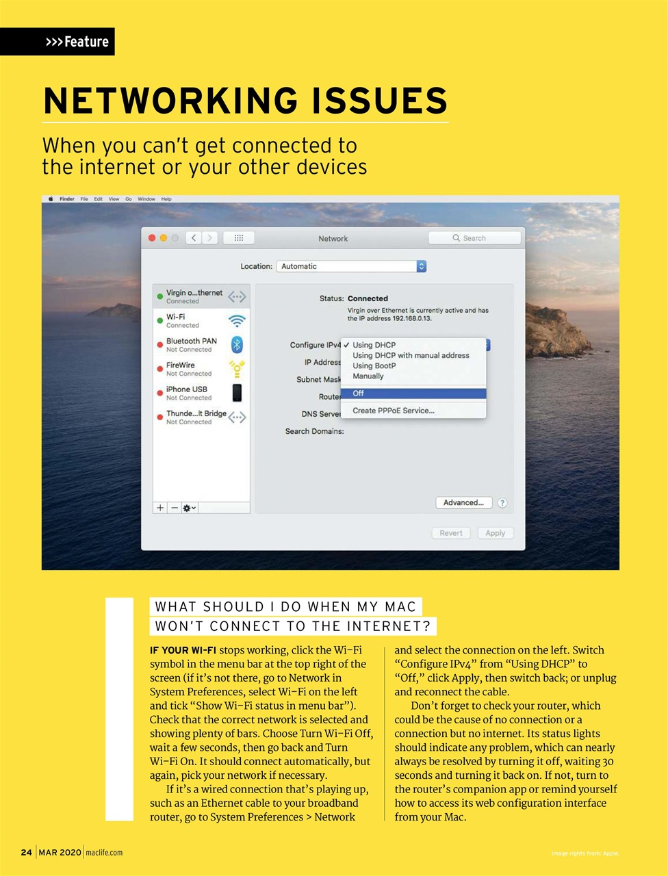Open the Go menu in the menu bar

(129, 198)
